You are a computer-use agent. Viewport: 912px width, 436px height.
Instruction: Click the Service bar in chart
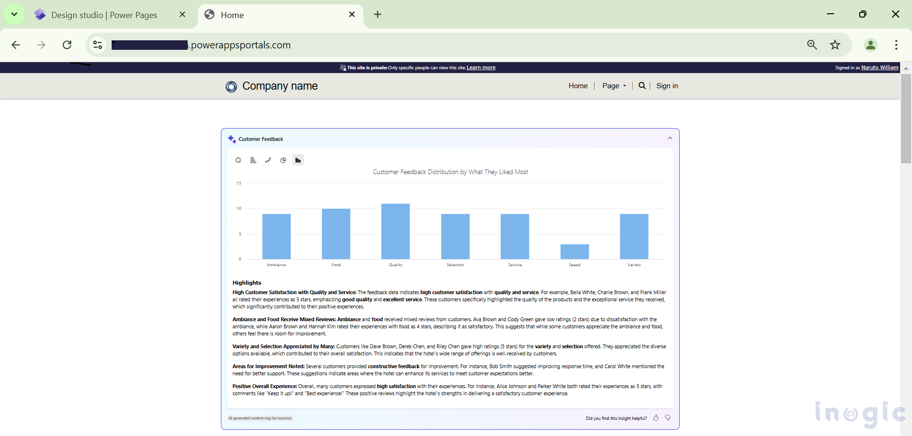[515, 236]
